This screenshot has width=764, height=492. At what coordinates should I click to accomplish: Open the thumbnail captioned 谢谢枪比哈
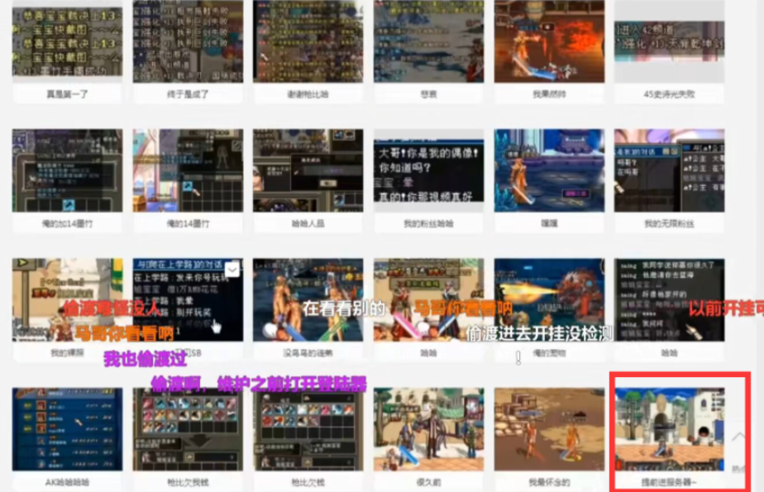[x=308, y=41]
